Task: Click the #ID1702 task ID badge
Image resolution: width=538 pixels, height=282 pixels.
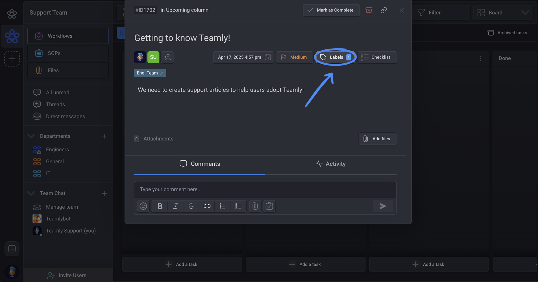Action: 145,10
